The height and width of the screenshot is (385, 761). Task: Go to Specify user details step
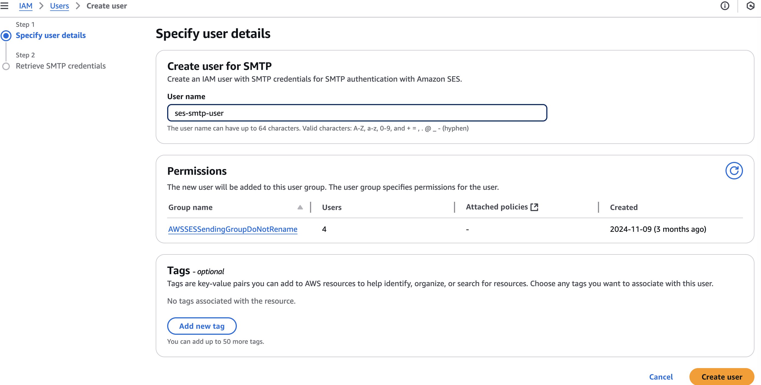[51, 35]
